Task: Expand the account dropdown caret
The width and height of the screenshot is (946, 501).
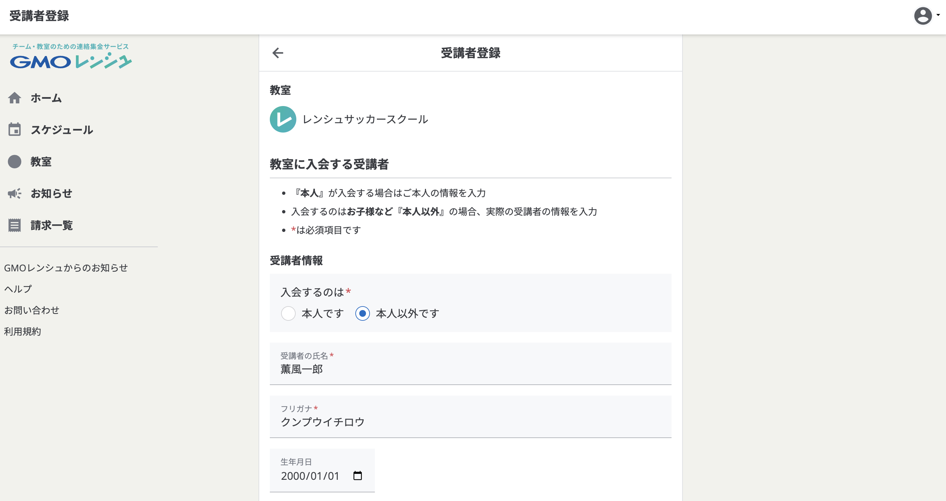Action: point(938,16)
